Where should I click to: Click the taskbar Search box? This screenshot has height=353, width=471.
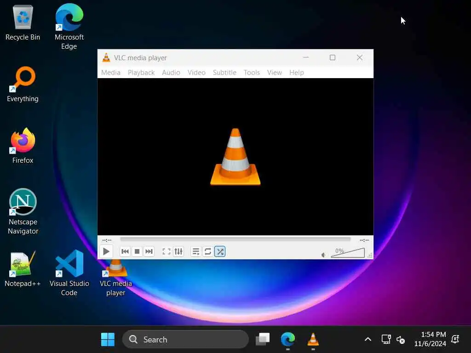[x=185, y=340]
